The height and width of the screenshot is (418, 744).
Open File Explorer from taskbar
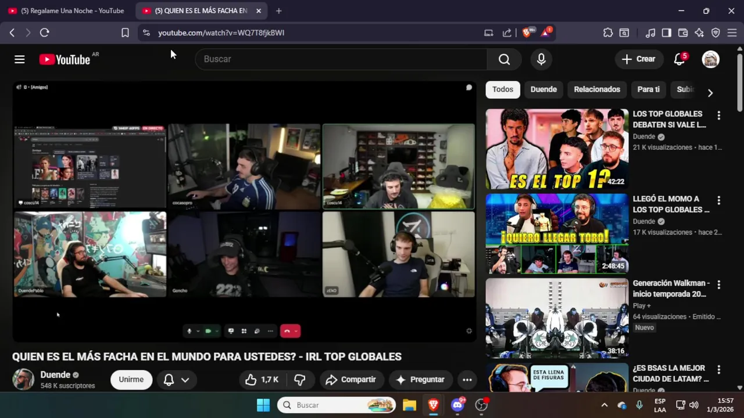409,405
